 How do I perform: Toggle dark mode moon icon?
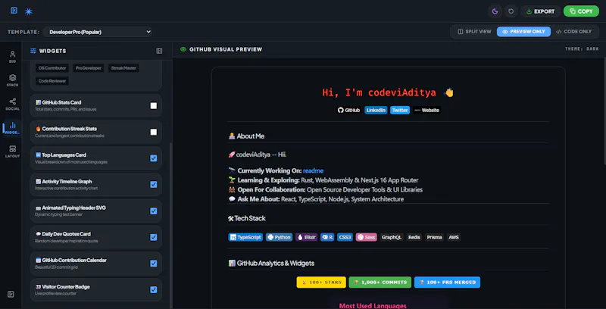495,11
